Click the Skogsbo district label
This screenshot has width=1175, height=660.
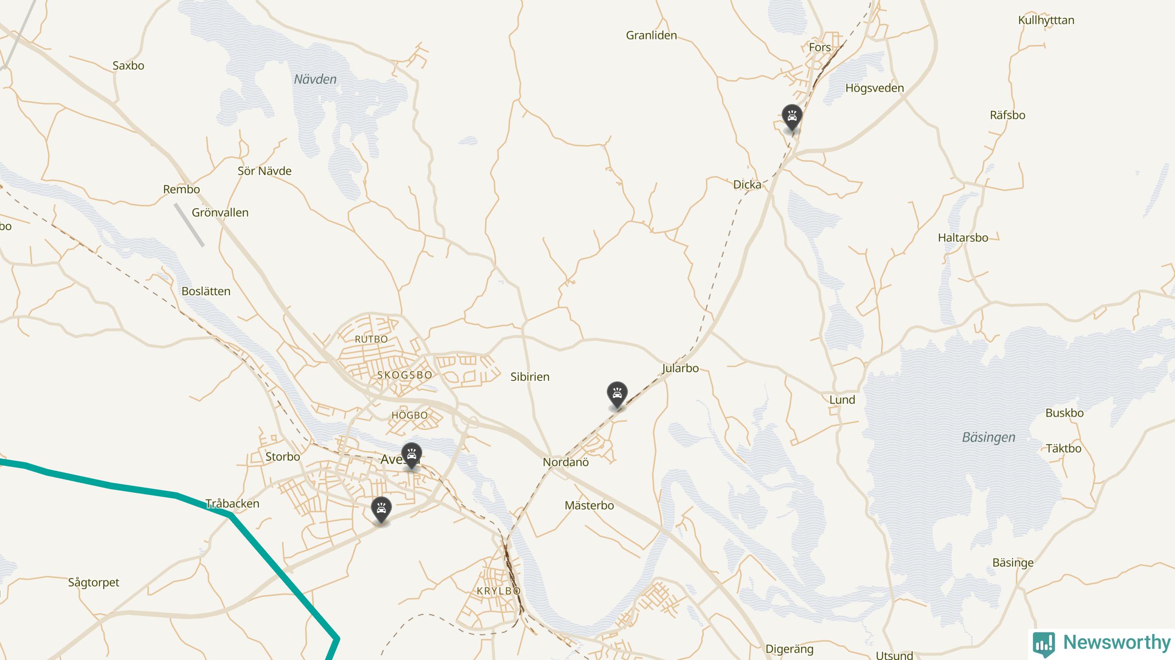click(x=405, y=375)
